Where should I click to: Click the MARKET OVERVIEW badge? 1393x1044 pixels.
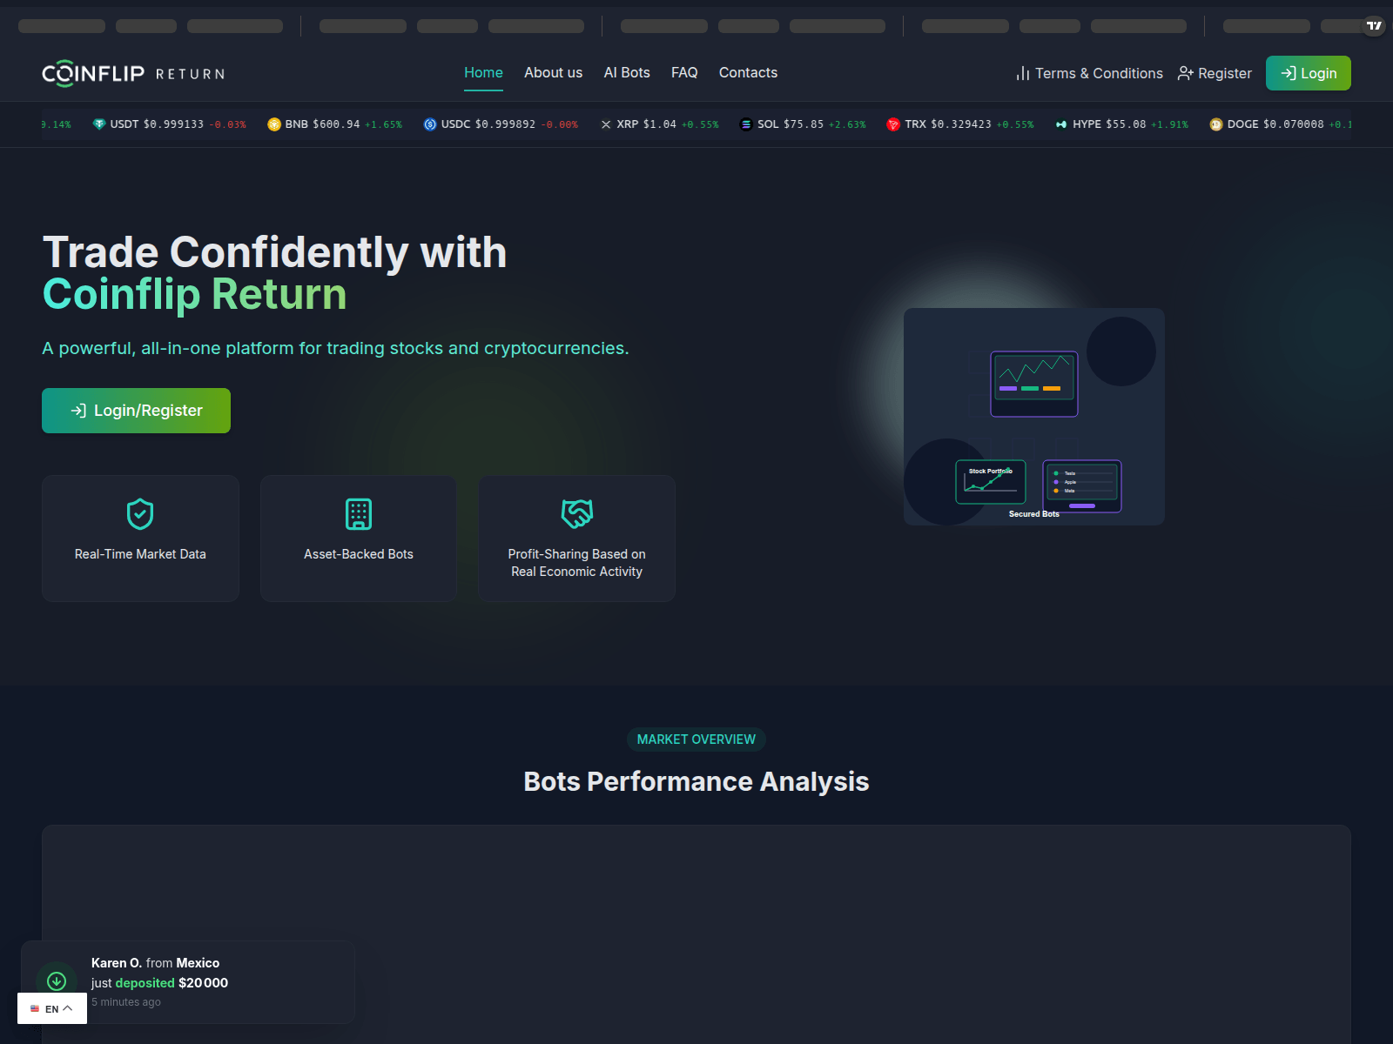(x=696, y=739)
